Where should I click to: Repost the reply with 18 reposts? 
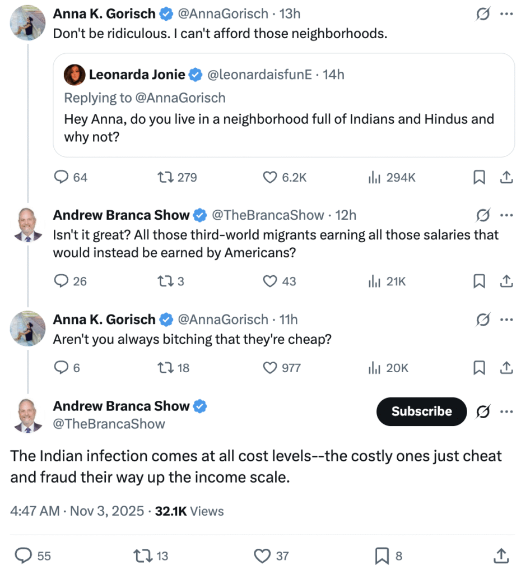click(x=166, y=368)
